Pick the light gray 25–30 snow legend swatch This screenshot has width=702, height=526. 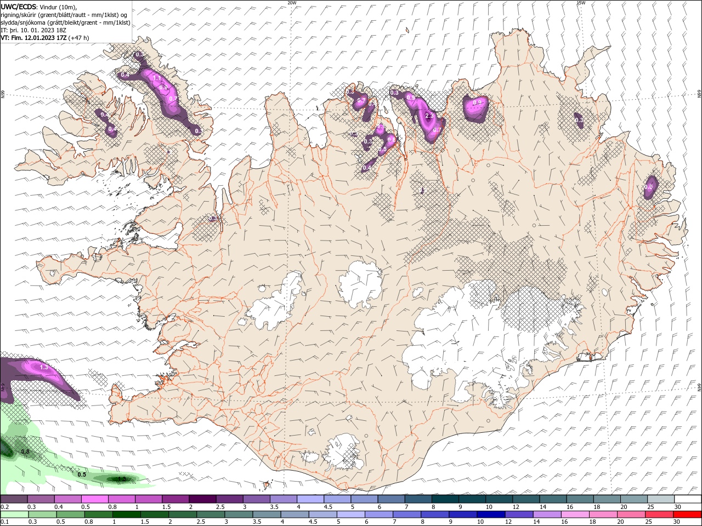(660, 499)
